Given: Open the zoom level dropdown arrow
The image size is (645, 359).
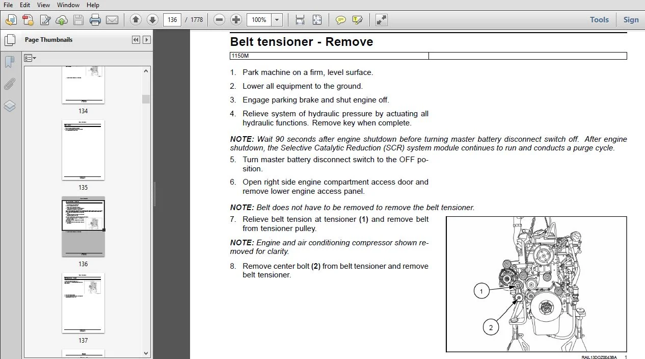Looking at the screenshot, I should click(x=277, y=20).
